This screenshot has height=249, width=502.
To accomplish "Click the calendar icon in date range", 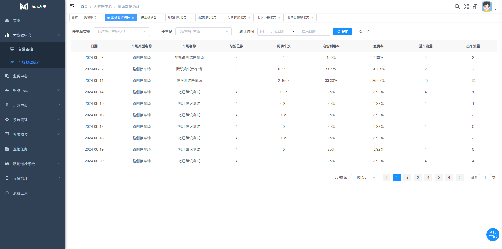I will (x=262, y=31).
